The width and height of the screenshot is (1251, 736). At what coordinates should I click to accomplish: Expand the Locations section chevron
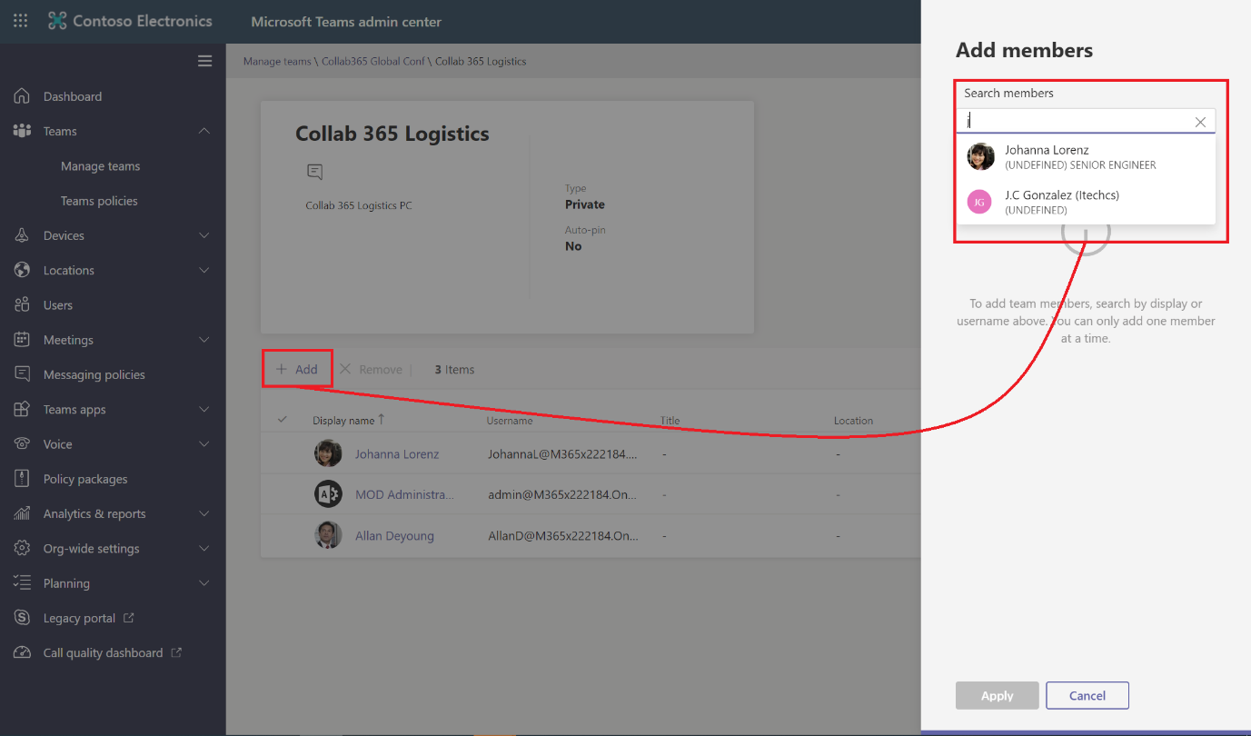click(x=204, y=270)
